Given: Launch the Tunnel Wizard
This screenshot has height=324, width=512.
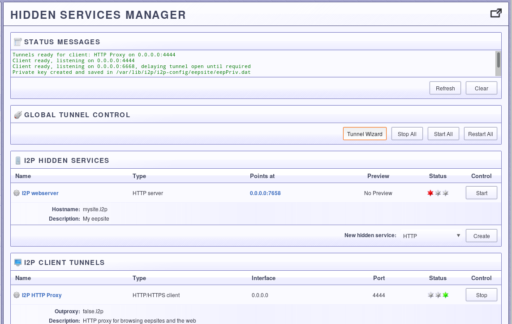Looking at the screenshot, I should tap(365, 134).
